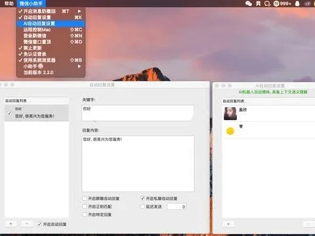Click the delay seconds field showing 0
The height and width of the screenshot is (236, 315).
tap(177, 206)
